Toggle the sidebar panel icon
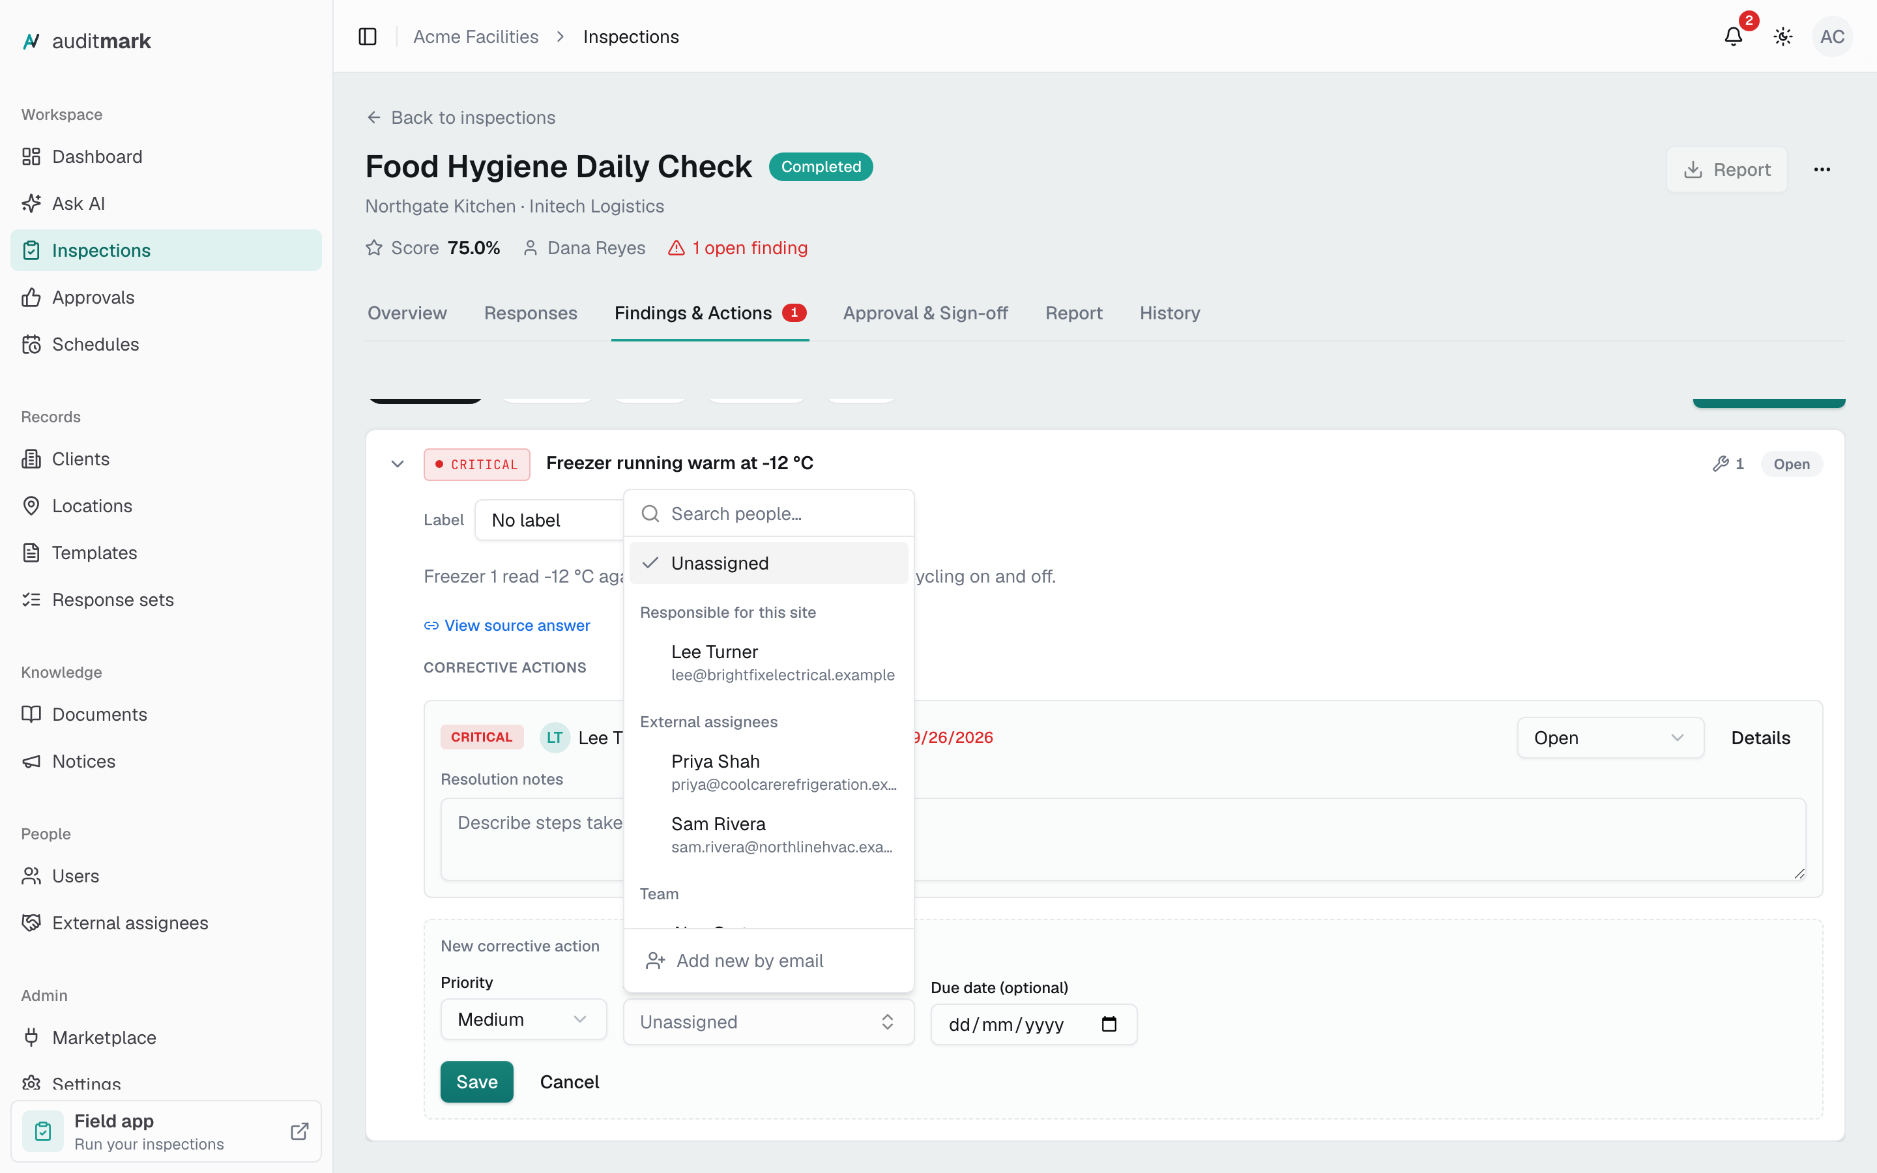This screenshot has width=1877, height=1173. (368, 36)
